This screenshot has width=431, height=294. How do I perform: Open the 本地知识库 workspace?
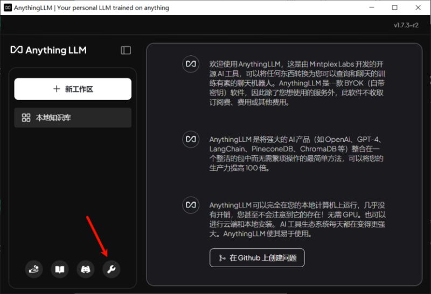point(73,118)
